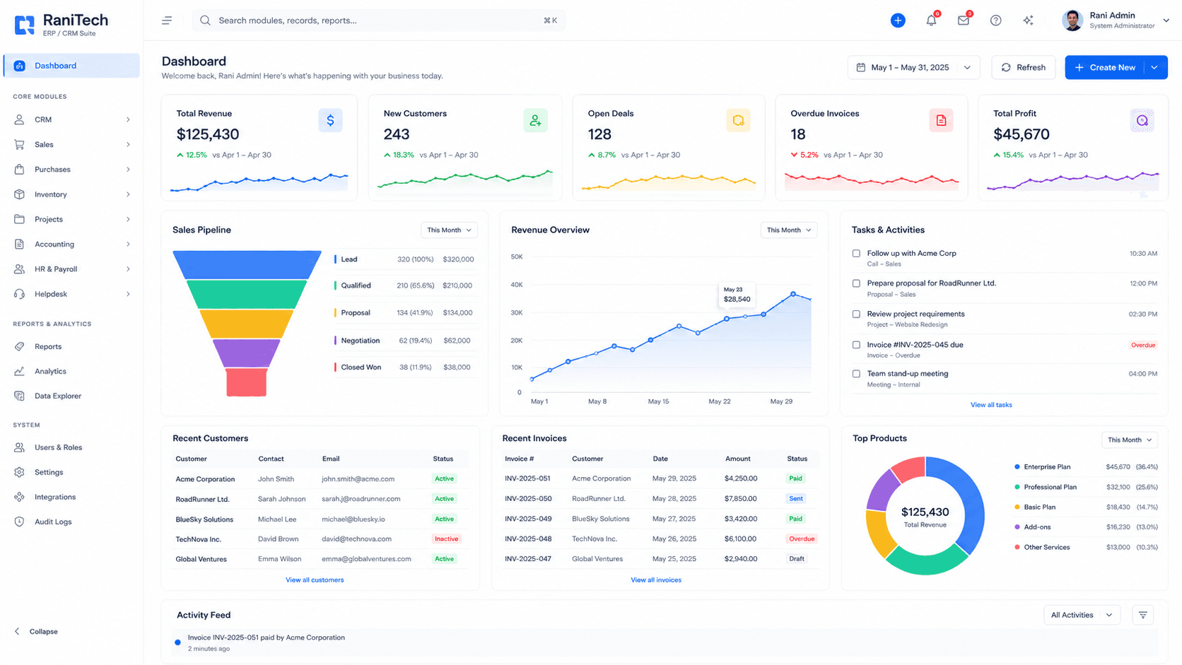Click the Analytics chart sidebar icon

tap(20, 371)
